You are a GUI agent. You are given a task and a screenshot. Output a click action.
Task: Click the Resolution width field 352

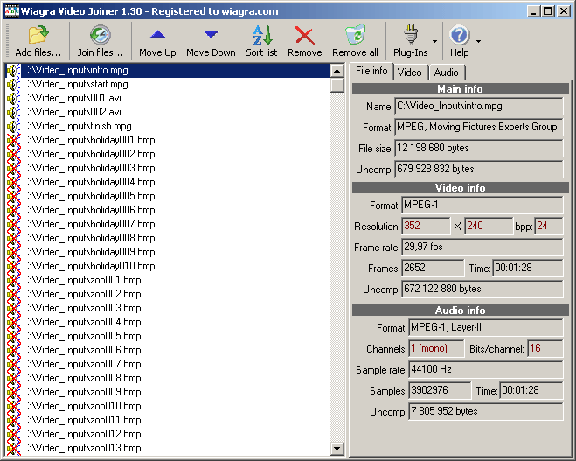[x=426, y=226]
